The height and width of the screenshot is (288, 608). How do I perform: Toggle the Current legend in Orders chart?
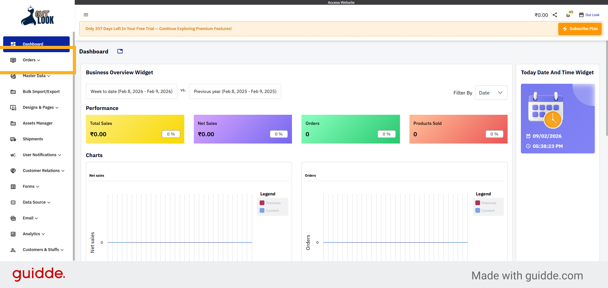click(485, 210)
